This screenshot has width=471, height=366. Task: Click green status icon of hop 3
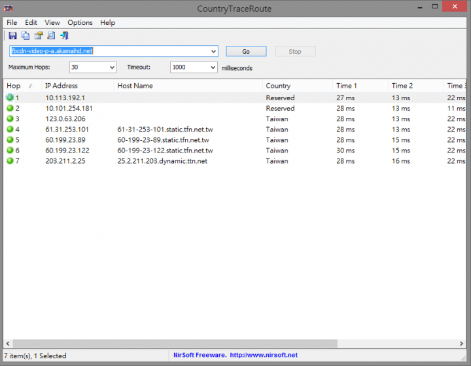pyautogui.click(x=10, y=119)
